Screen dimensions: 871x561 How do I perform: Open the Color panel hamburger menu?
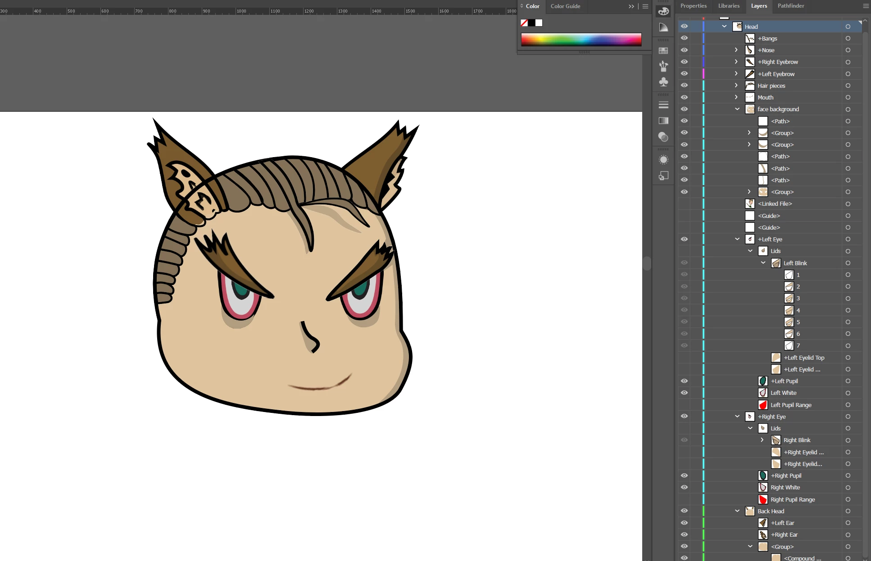(x=645, y=6)
